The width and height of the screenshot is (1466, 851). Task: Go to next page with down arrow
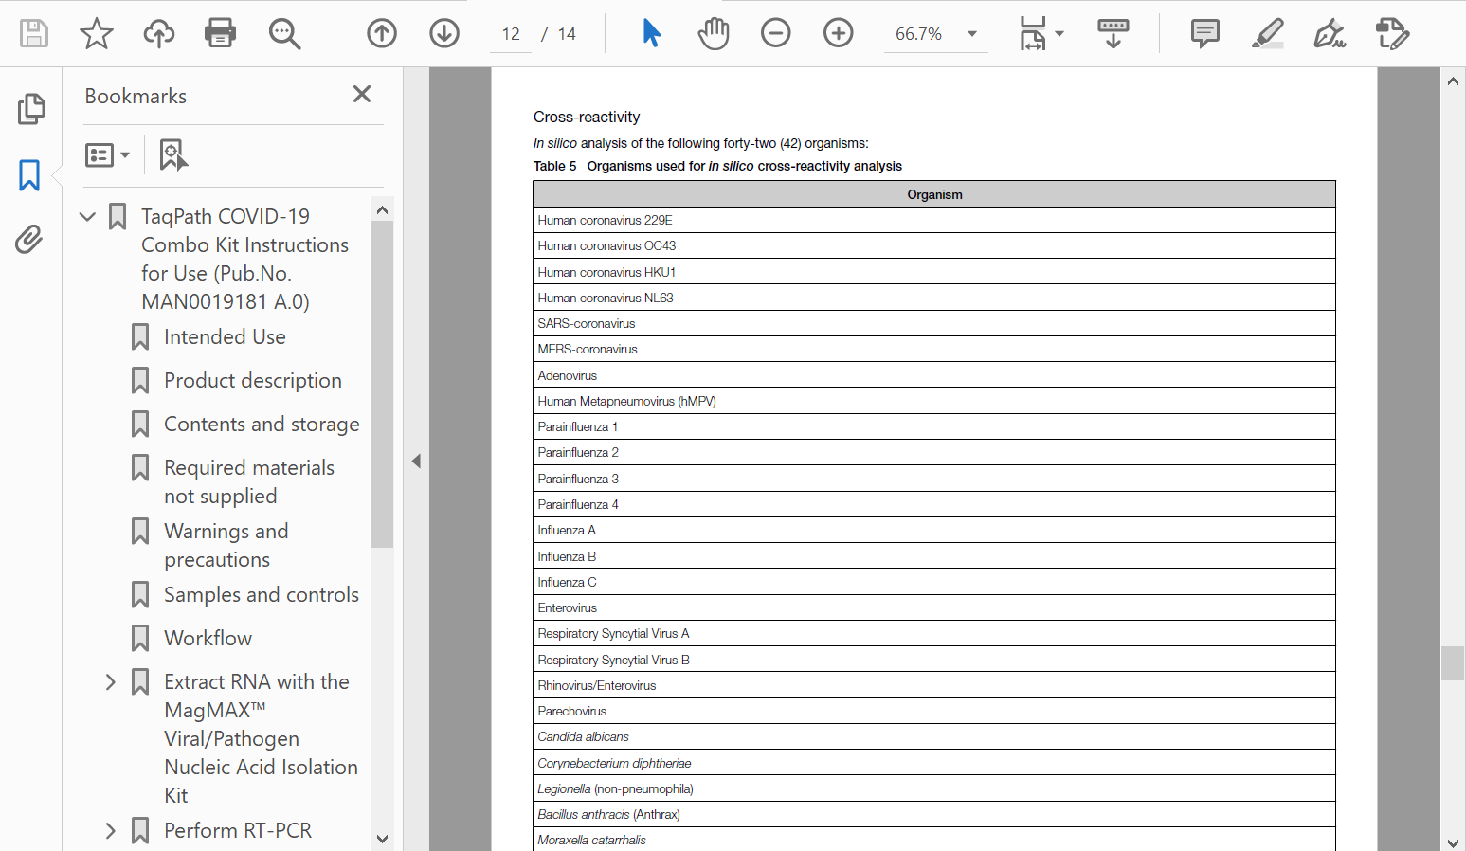pos(444,33)
